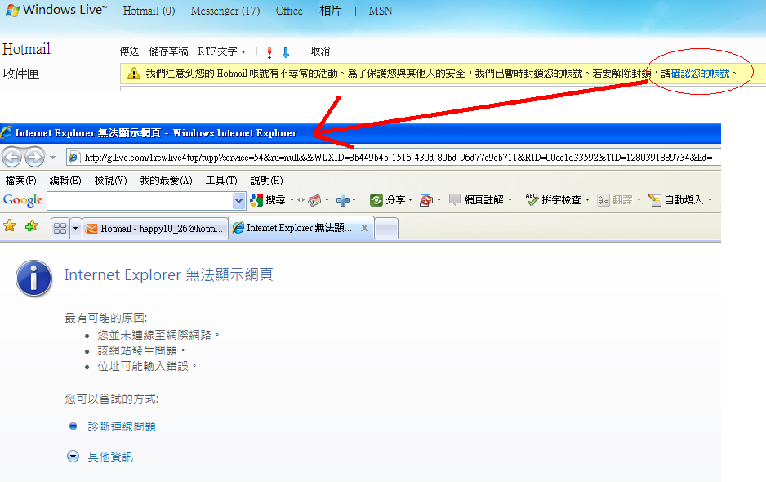The image size is (766, 482).
Task: Click 儲存草稿 to save draft
Action: [x=168, y=51]
